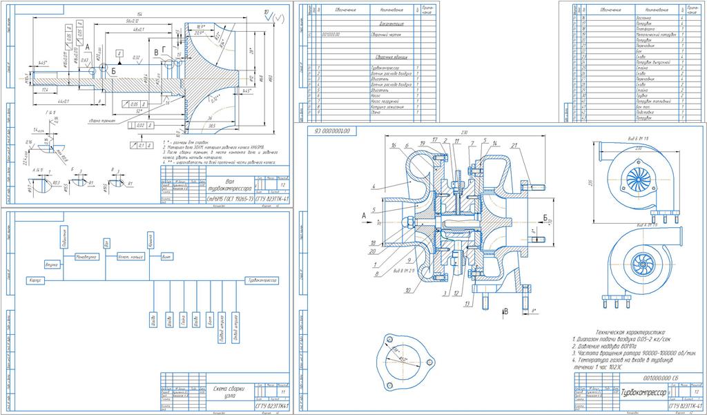The width and height of the screenshot is (707, 415).
Task: Select part callout number 10 on the assembly
Action: click(x=407, y=290)
